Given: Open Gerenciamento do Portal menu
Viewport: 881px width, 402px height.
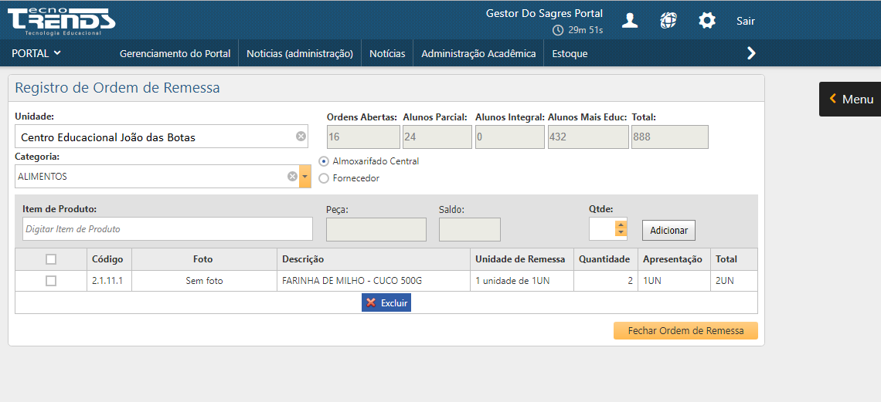Looking at the screenshot, I should (x=175, y=54).
